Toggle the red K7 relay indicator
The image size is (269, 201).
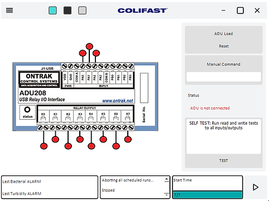(128, 139)
